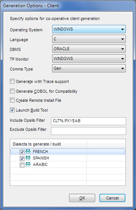Focus the Exclude Opslib Filter field
This screenshot has width=136, height=210.
pyautogui.click(x=88, y=131)
